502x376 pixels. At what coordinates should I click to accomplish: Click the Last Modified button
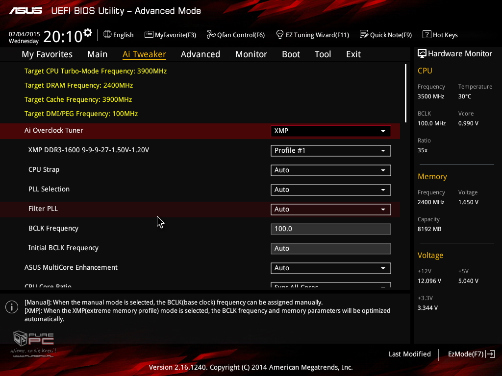click(410, 354)
